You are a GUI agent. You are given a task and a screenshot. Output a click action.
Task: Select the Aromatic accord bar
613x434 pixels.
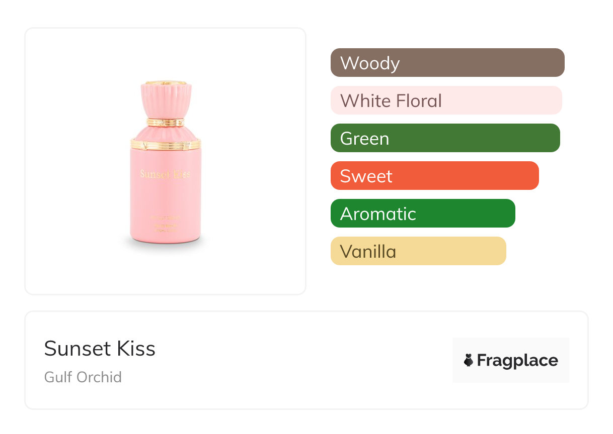click(x=423, y=213)
